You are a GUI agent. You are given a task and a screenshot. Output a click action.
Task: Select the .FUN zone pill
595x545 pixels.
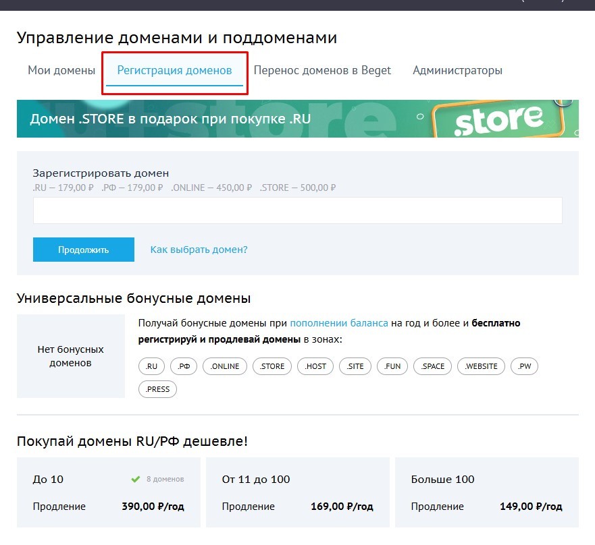point(392,366)
